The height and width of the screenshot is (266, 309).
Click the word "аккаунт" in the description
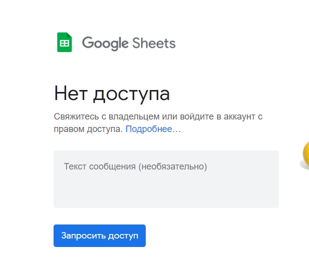(x=236, y=116)
